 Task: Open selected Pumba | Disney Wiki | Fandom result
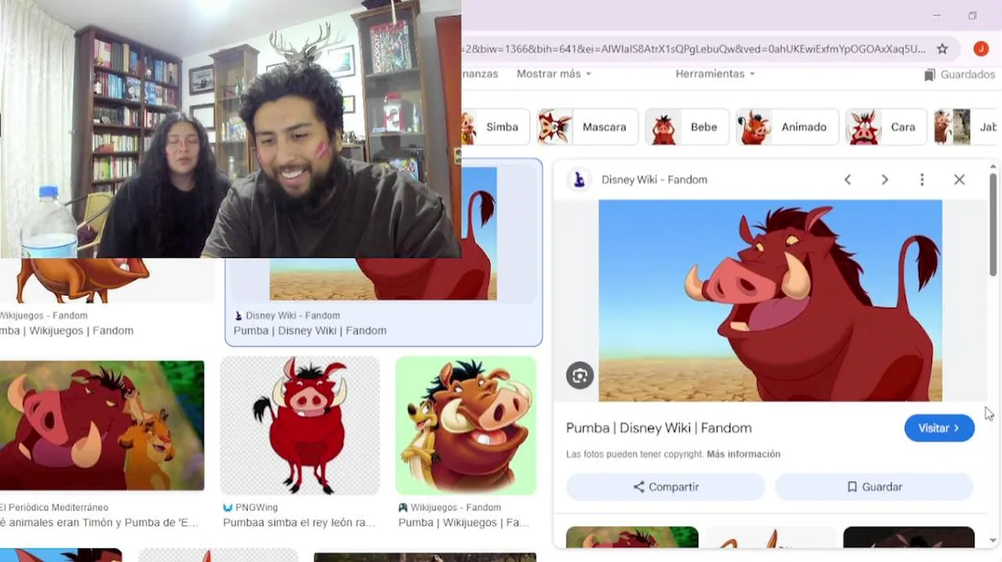(310, 331)
